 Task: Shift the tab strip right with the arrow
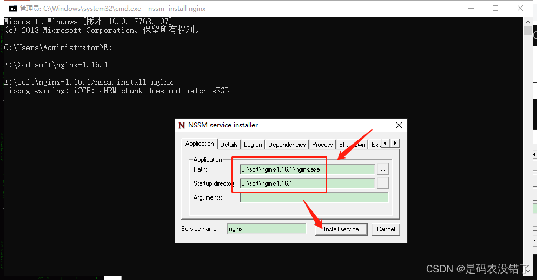pyautogui.click(x=395, y=144)
